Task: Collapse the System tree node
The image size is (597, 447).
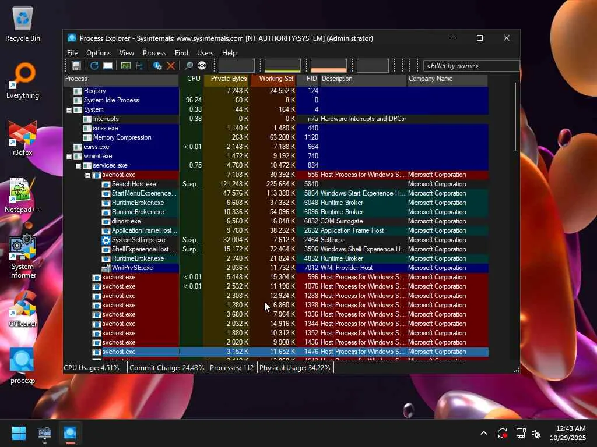Action: 69,110
